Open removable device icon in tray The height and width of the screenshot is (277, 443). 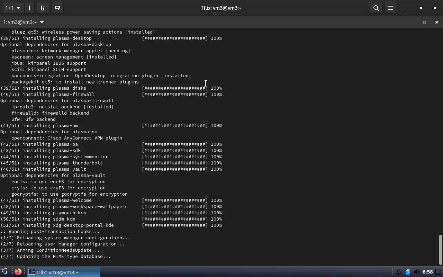click(408, 272)
